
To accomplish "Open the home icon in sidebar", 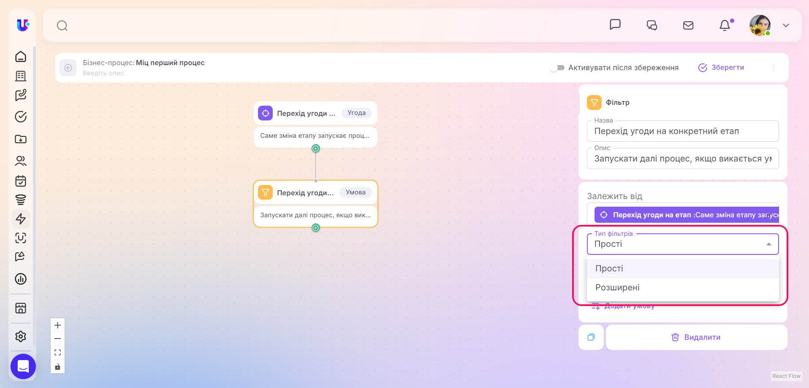I will pyautogui.click(x=21, y=57).
